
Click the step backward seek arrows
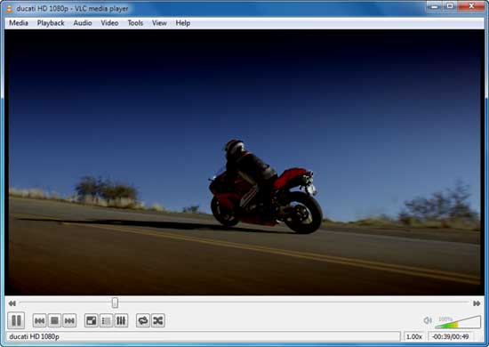[12, 303]
